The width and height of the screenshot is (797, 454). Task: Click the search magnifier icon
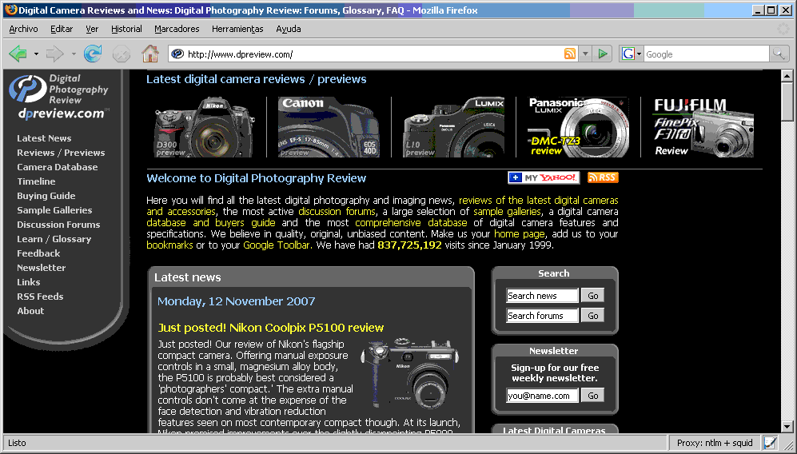click(x=778, y=54)
